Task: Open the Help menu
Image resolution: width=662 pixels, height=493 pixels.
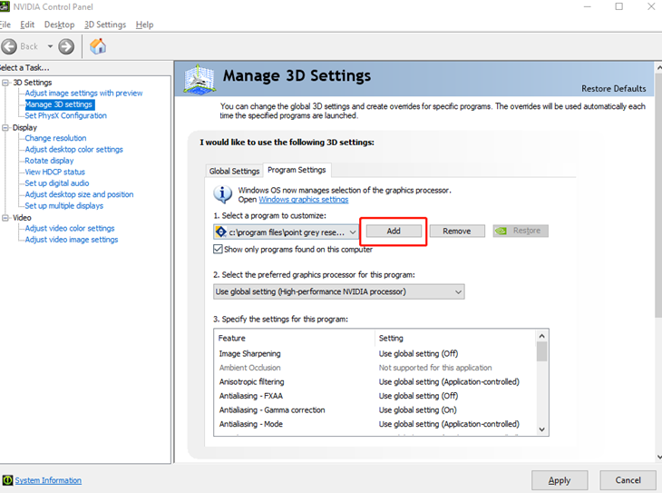Action: pos(144,25)
